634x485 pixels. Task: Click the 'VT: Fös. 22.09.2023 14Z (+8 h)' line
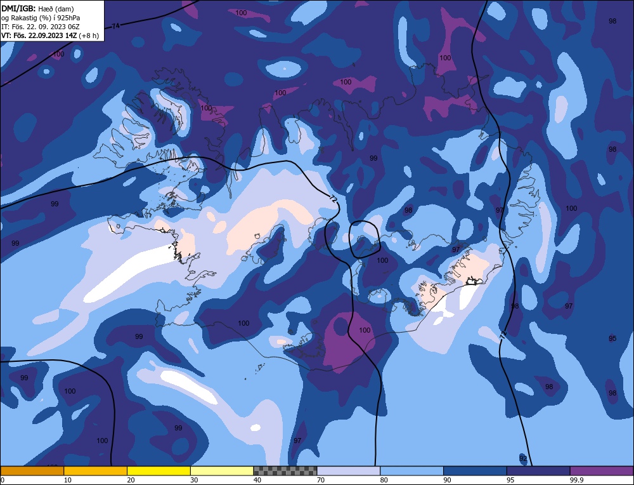pyautogui.click(x=50, y=35)
